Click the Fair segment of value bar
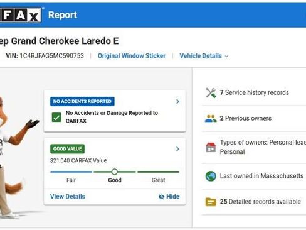Image resolution: width=306 pixels, height=230 pixels. point(71,172)
